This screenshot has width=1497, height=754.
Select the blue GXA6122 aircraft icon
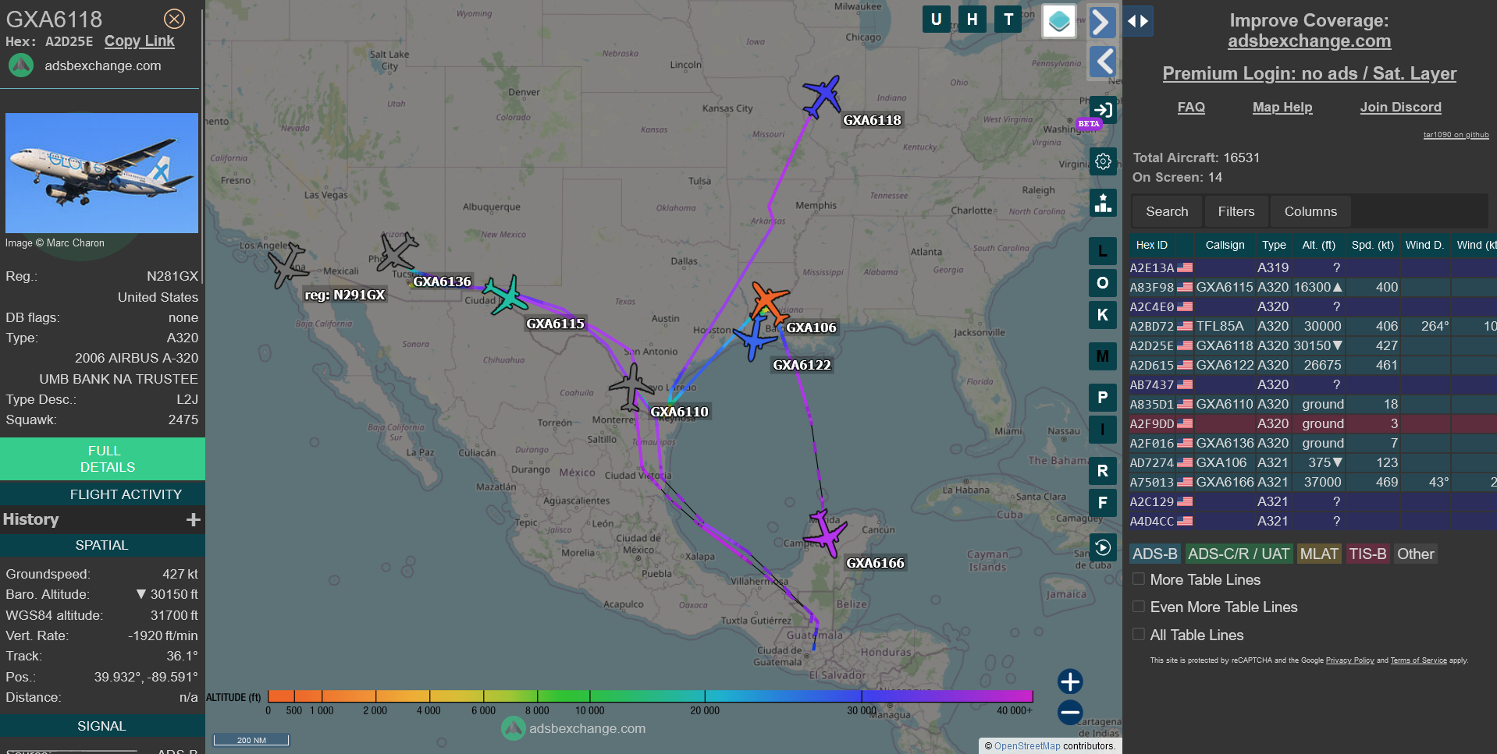(754, 338)
